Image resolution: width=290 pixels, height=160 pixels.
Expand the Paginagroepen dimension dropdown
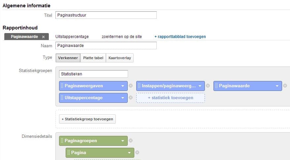coord(123,141)
